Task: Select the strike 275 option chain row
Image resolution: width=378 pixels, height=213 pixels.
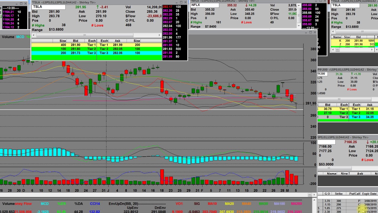Action: 348,208
